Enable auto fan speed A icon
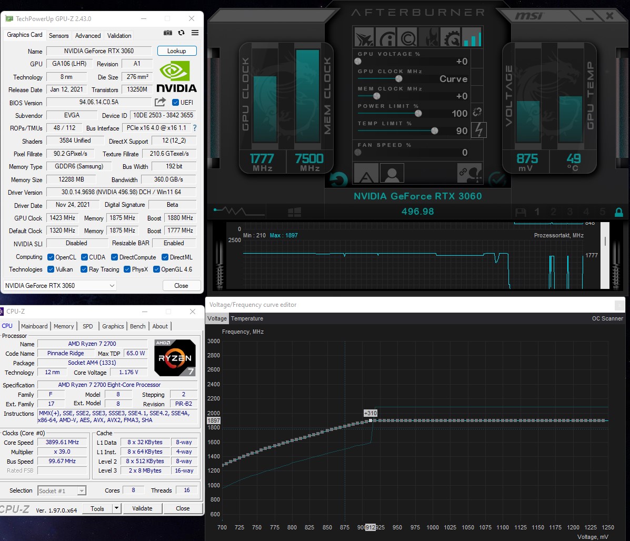Screen dimensions: 630x541 (x=366, y=174)
